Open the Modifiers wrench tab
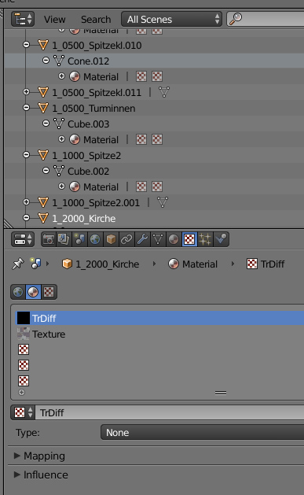 click(142, 239)
